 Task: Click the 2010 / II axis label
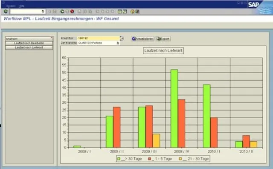[246, 152]
